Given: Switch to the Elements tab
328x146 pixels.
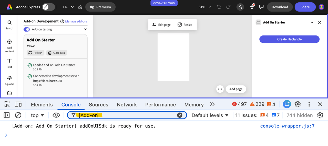Looking at the screenshot, I should click(x=42, y=104).
